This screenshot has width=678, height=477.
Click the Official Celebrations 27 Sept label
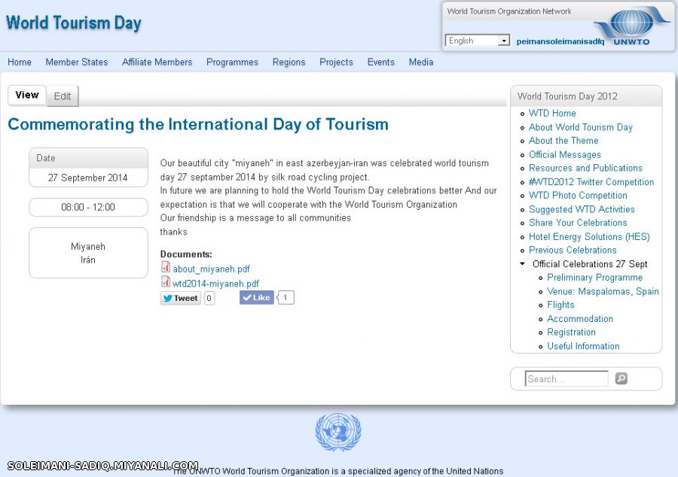(x=590, y=264)
